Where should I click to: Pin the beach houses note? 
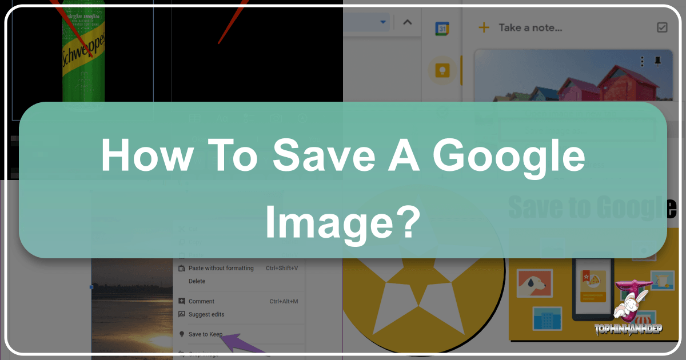pos(657,61)
